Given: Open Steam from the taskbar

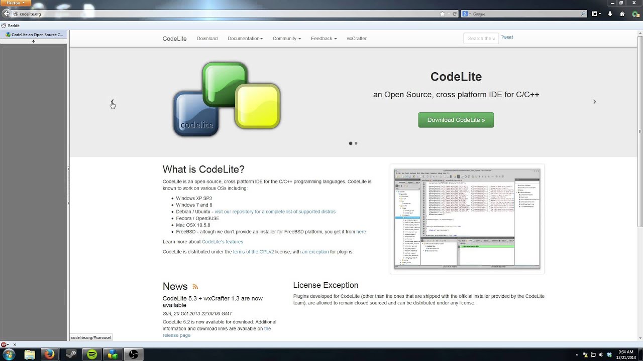Looking at the screenshot, I should coord(71,354).
